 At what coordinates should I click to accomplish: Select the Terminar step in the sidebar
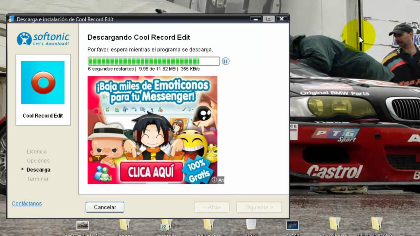(x=37, y=179)
